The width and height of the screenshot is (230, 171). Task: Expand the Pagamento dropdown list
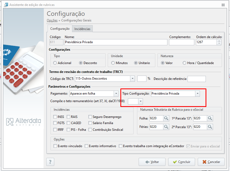coord(116,94)
